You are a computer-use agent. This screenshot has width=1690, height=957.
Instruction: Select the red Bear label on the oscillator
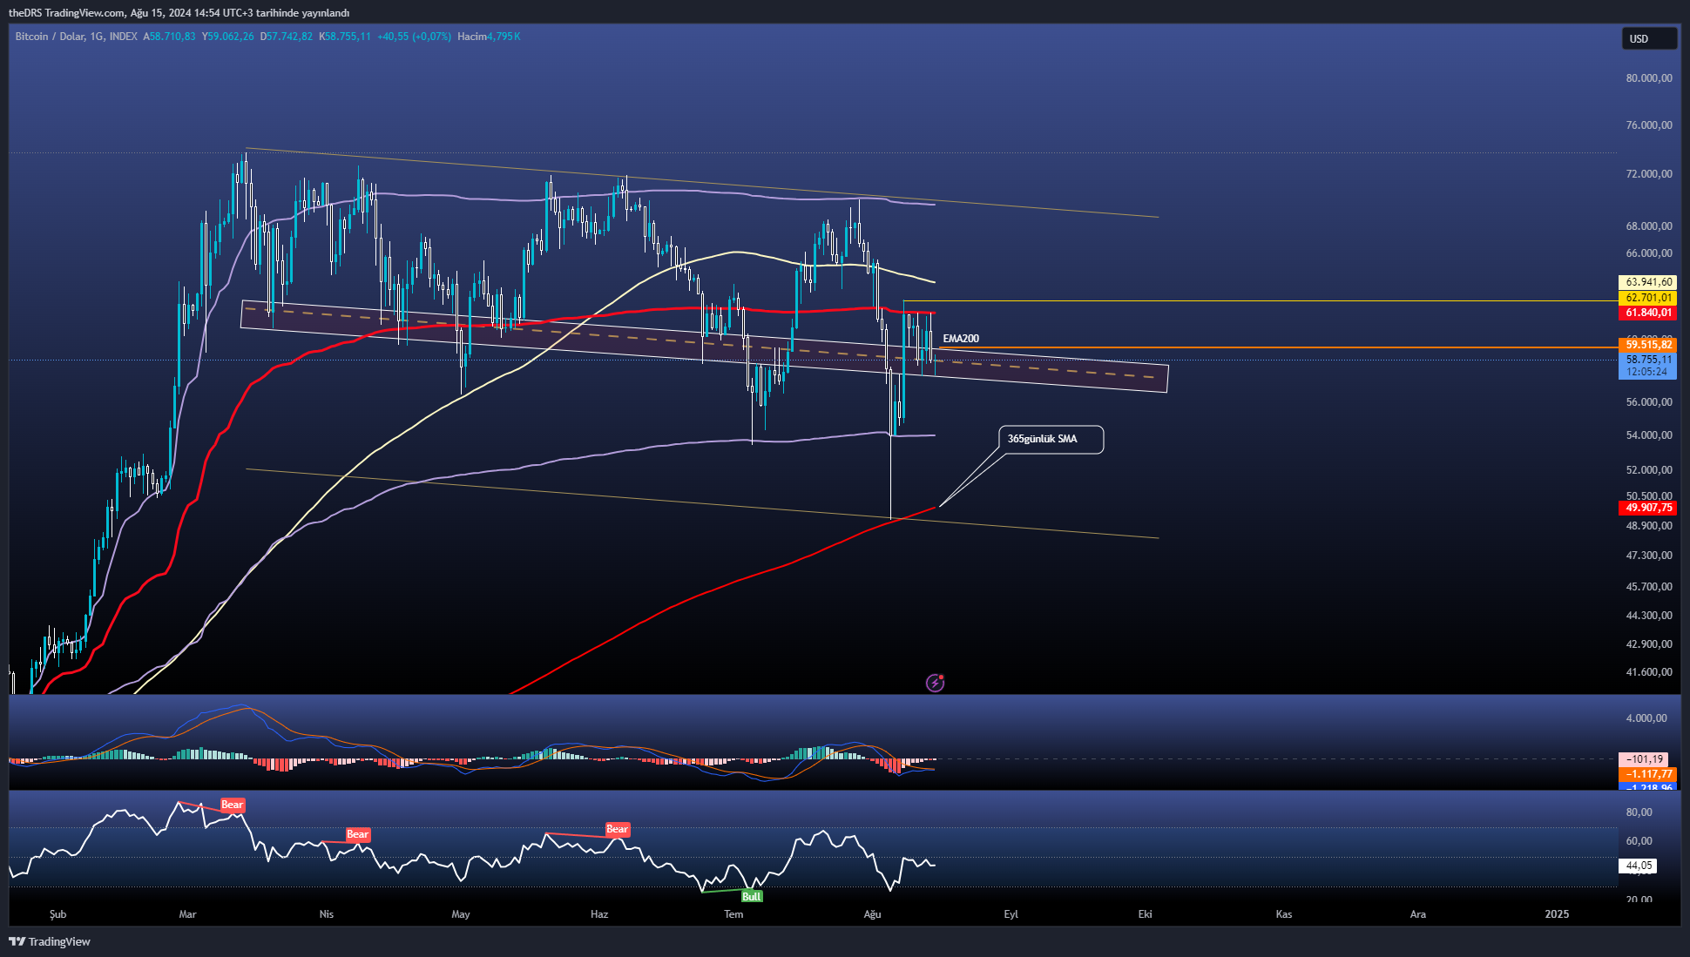(232, 805)
